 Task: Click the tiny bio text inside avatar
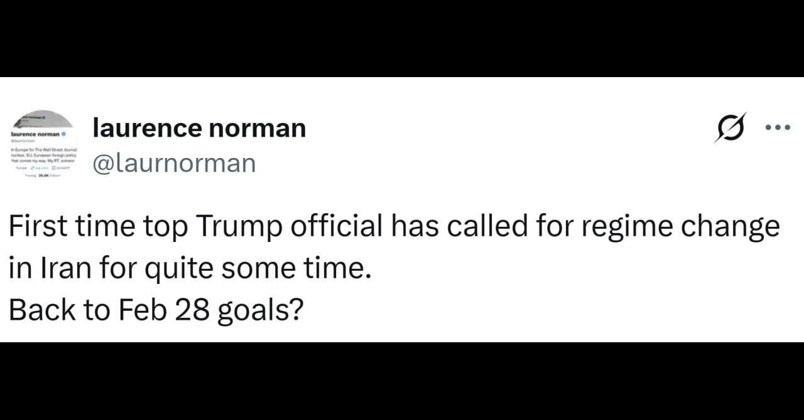point(43,155)
